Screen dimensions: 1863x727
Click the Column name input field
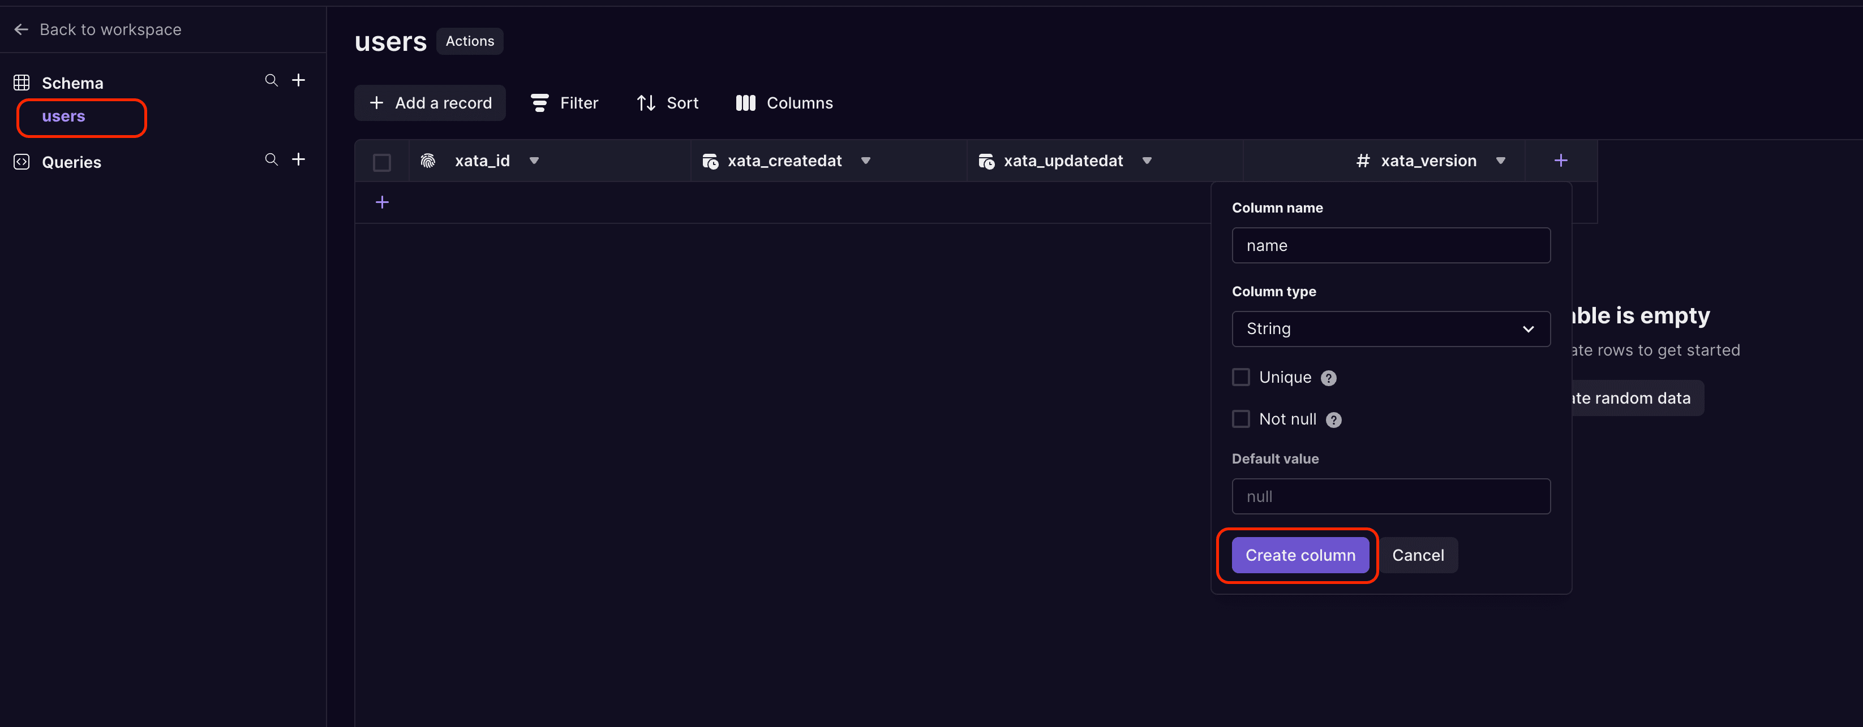[x=1392, y=245]
